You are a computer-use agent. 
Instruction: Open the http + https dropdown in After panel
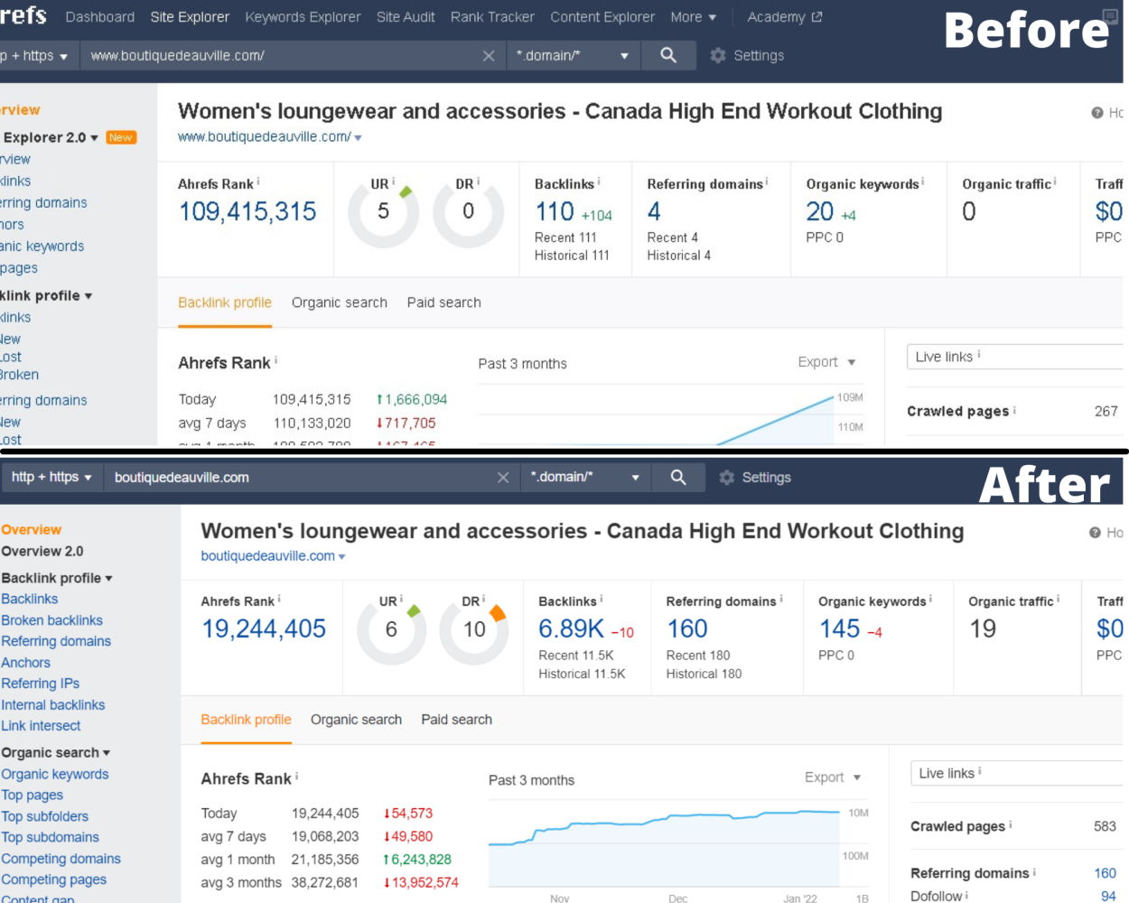pyautogui.click(x=51, y=477)
